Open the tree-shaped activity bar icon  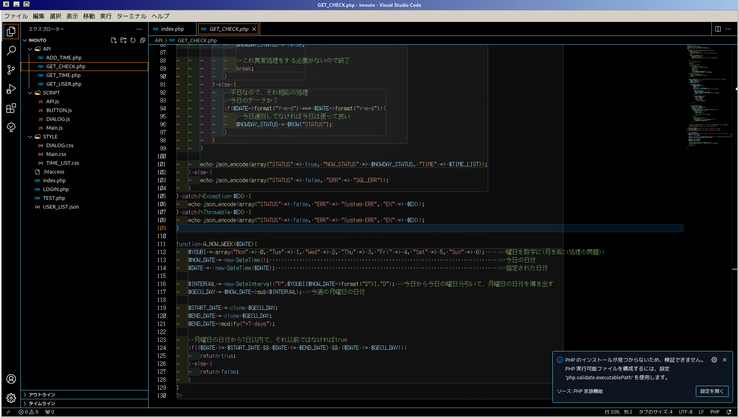(x=11, y=127)
